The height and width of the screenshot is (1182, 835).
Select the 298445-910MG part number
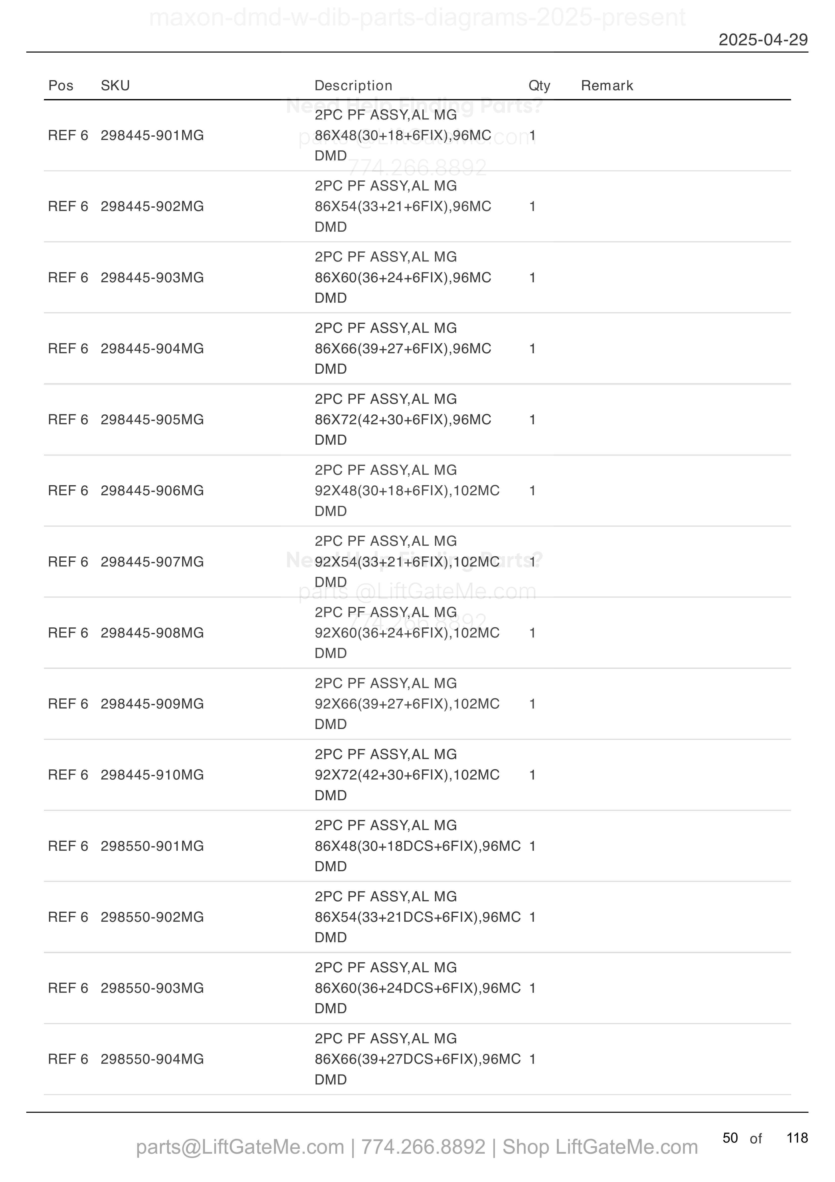click(152, 775)
